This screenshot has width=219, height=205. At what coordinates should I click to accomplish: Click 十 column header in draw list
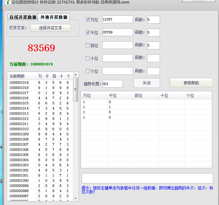[61, 76]
